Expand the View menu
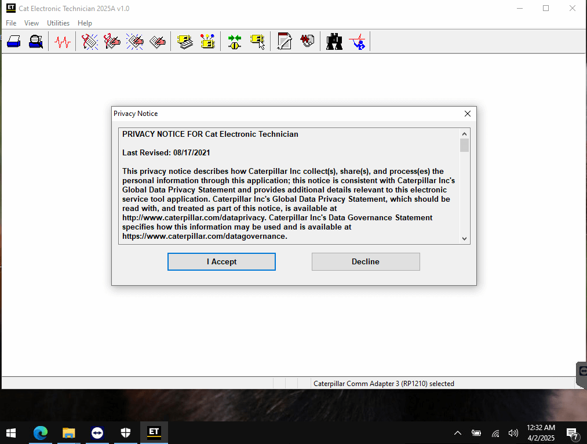Image resolution: width=587 pixels, height=444 pixels. click(x=31, y=23)
